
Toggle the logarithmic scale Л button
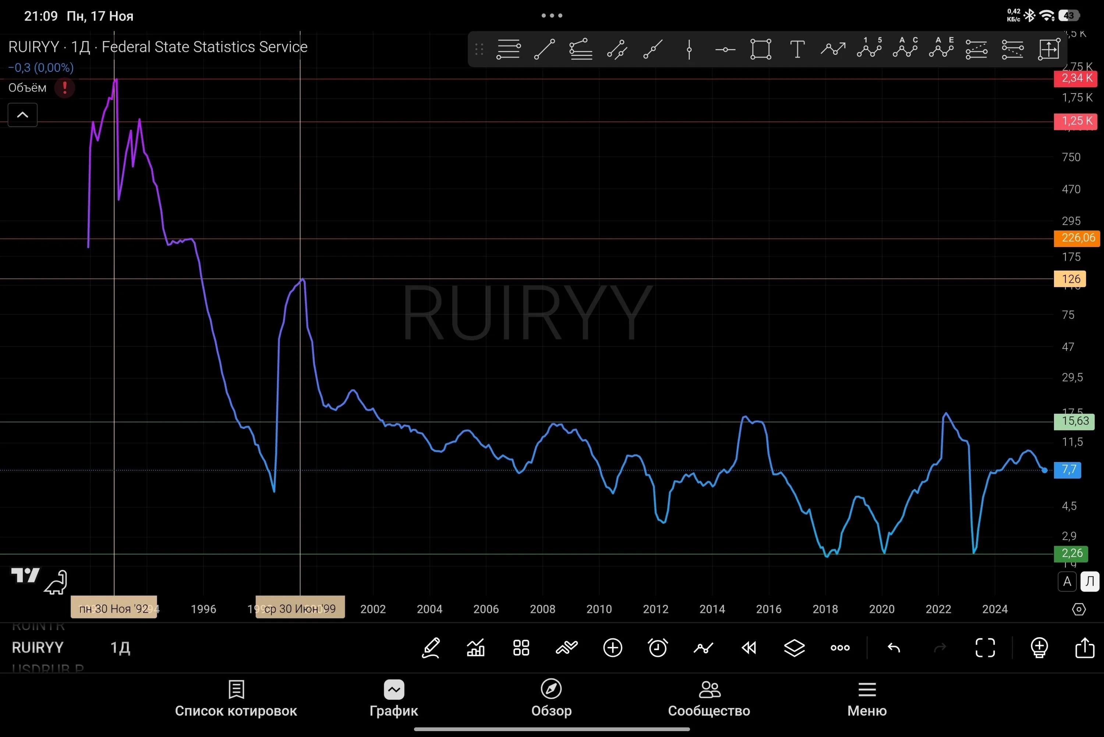[x=1090, y=581]
